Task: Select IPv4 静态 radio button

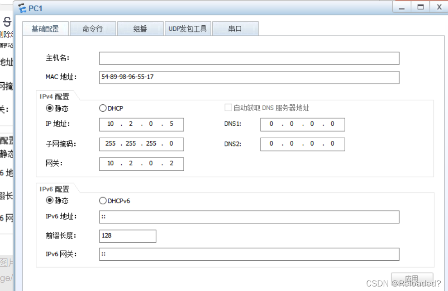Action: 50,108
